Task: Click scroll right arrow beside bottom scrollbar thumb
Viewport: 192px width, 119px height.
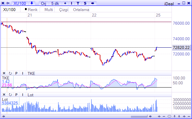Action: [150, 116]
